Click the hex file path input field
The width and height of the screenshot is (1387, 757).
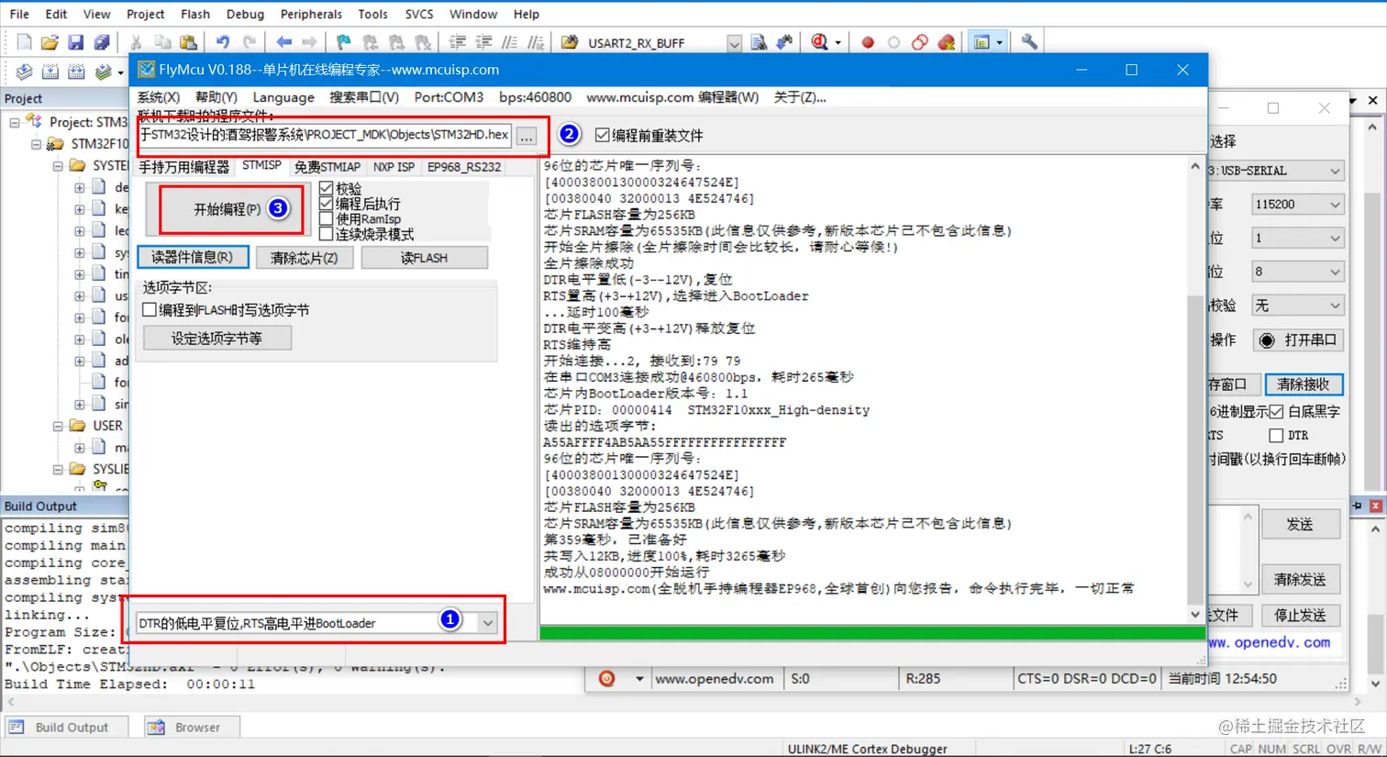point(324,135)
